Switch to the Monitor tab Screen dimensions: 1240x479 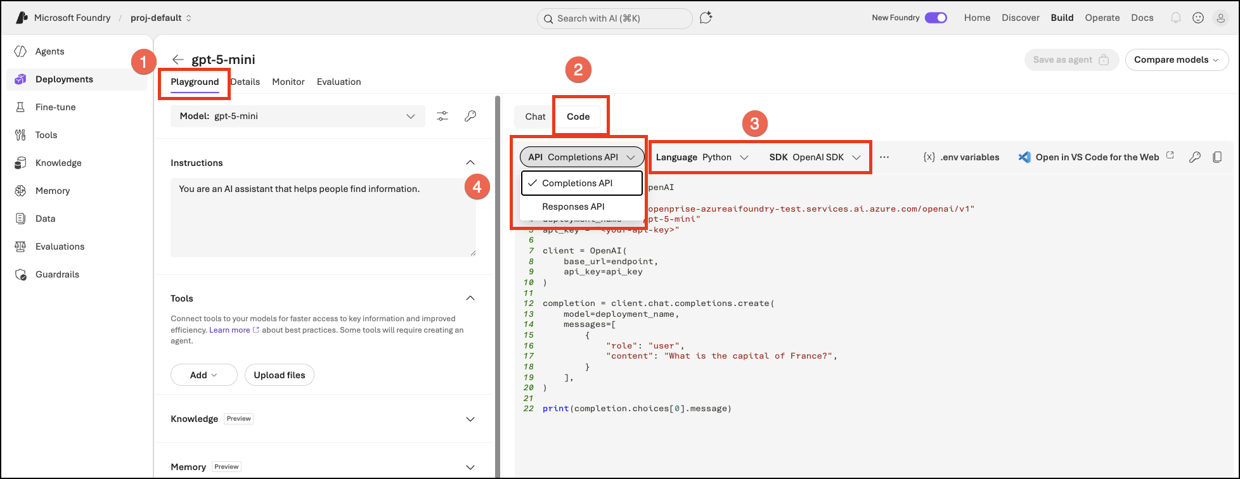click(x=288, y=82)
